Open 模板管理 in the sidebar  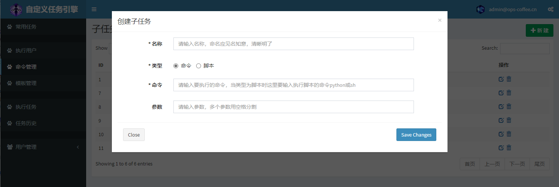pos(26,83)
